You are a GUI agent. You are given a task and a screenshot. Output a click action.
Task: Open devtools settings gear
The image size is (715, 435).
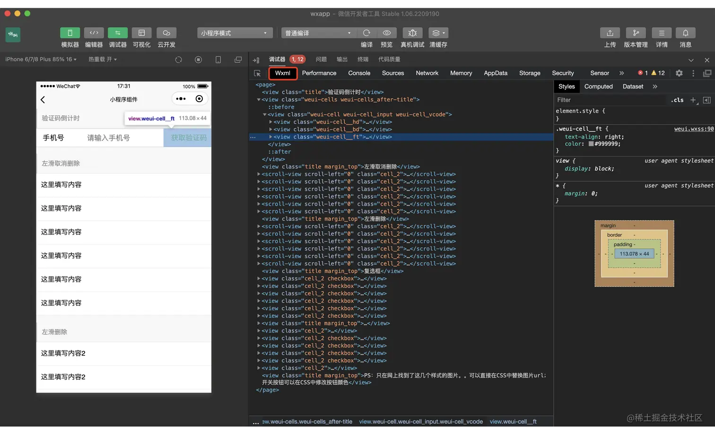click(679, 73)
